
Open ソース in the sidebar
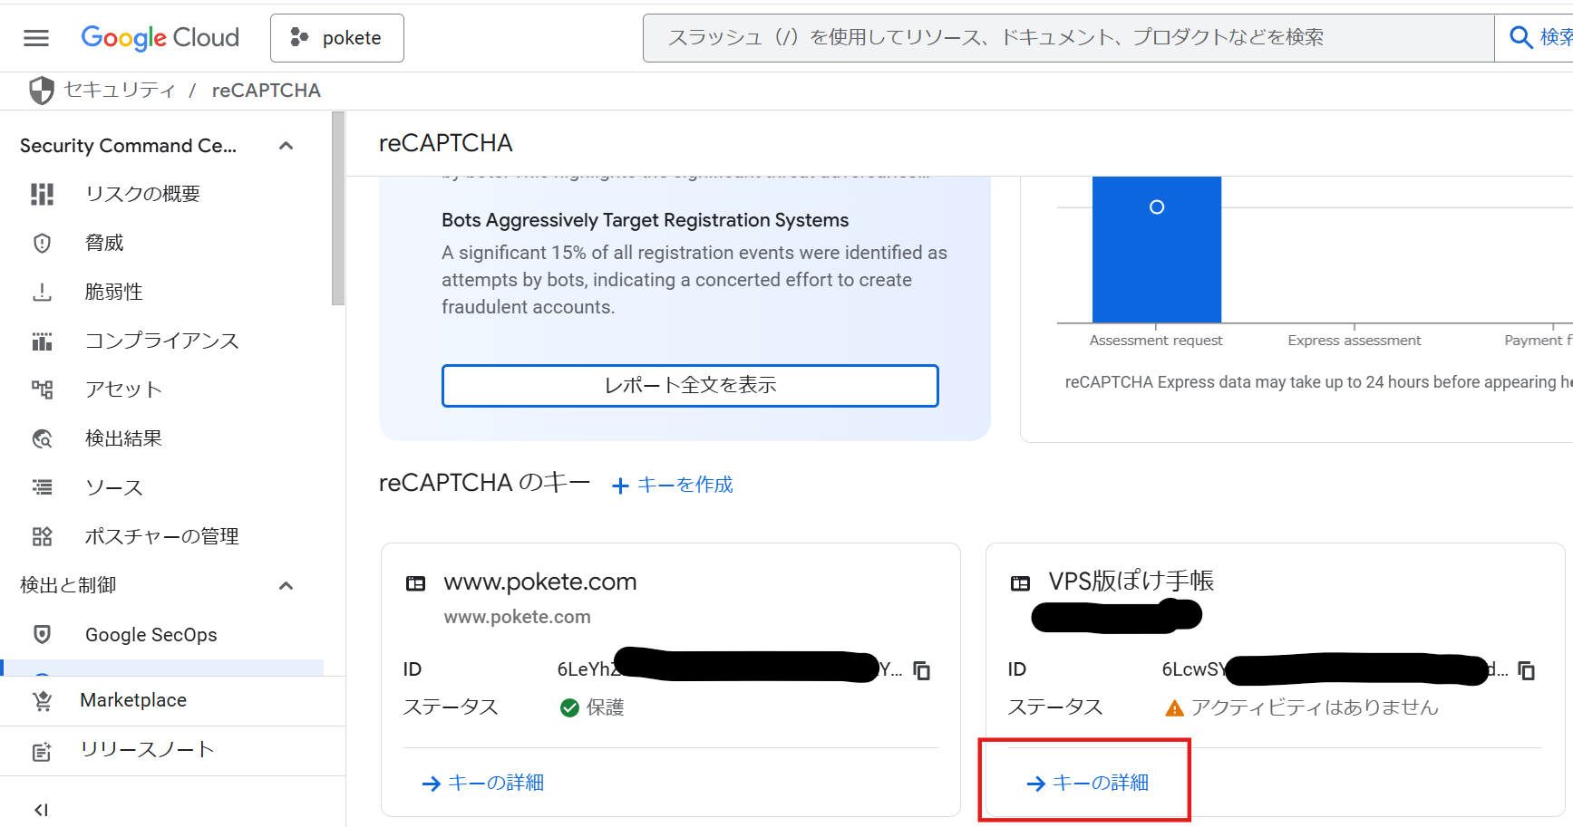tap(114, 487)
